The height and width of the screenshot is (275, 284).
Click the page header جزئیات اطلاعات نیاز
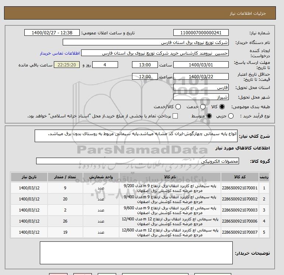pos(247,13)
